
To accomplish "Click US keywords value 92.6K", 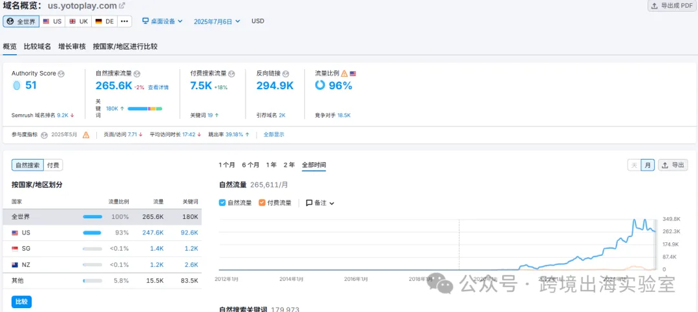I will pos(189,233).
